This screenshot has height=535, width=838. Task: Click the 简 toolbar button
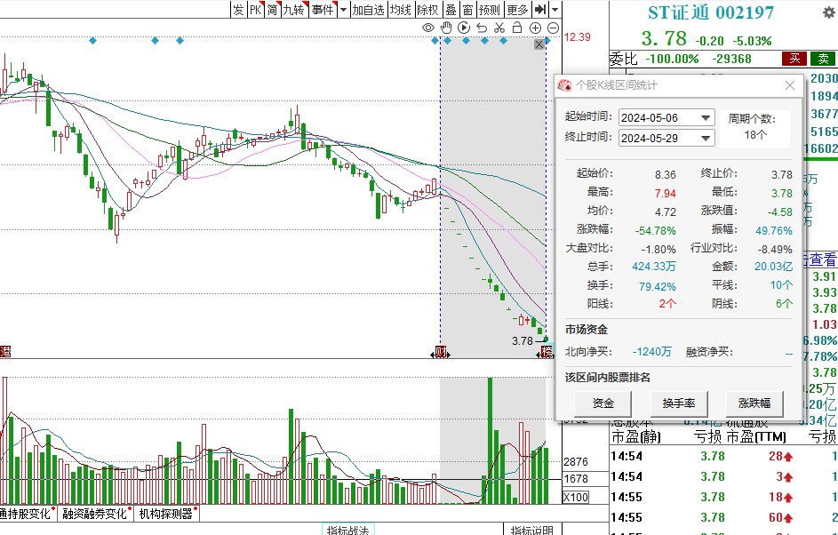[273, 10]
